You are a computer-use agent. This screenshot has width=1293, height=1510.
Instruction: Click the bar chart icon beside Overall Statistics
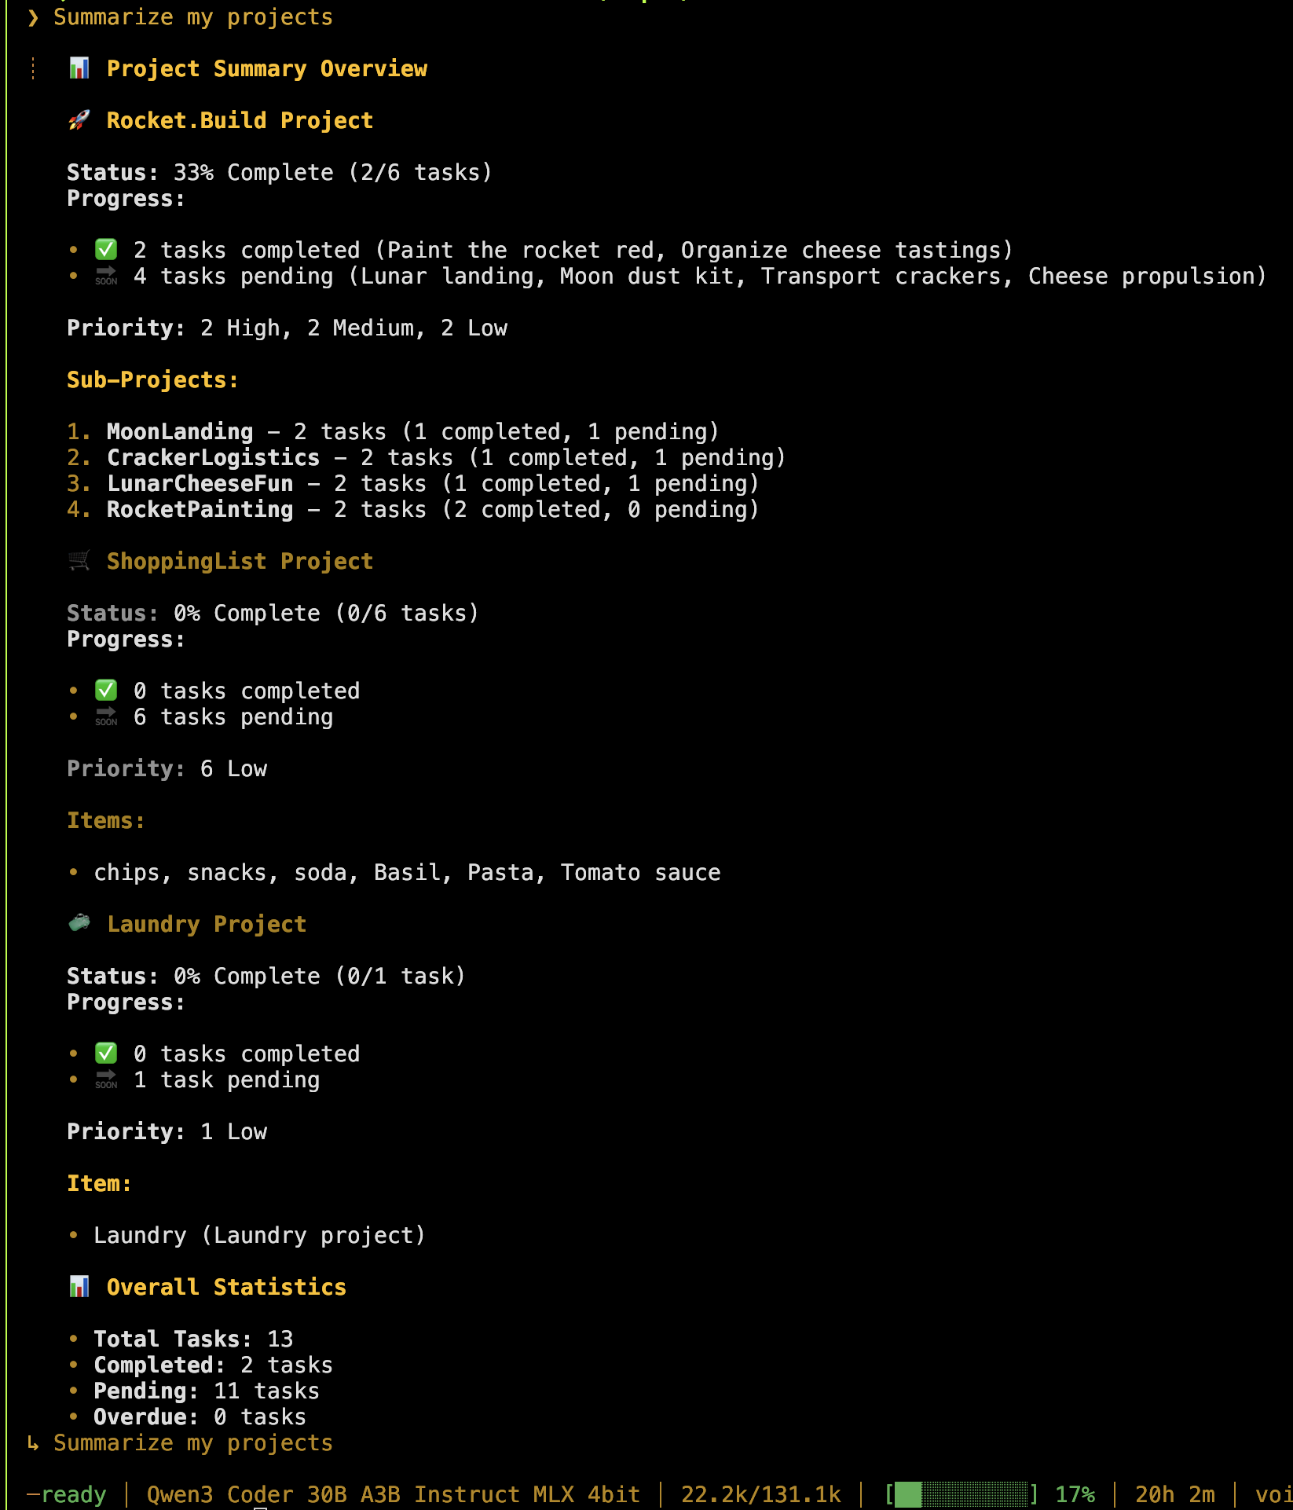point(79,1287)
